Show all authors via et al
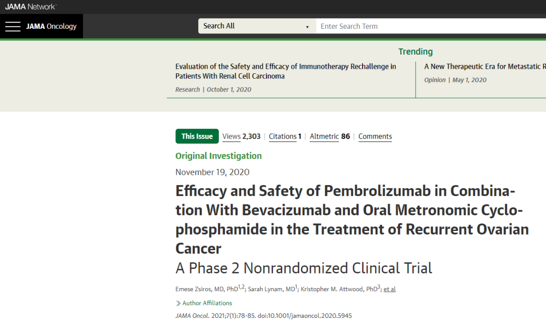This screenshot has width=546, height=327. pyautogui.click(x=389, y=289)
